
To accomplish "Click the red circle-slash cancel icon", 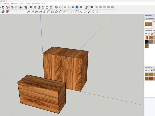I will point(7,7).
